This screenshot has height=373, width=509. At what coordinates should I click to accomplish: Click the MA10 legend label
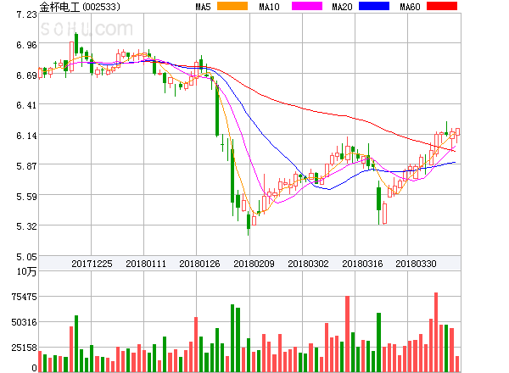[x=269, y=7]
